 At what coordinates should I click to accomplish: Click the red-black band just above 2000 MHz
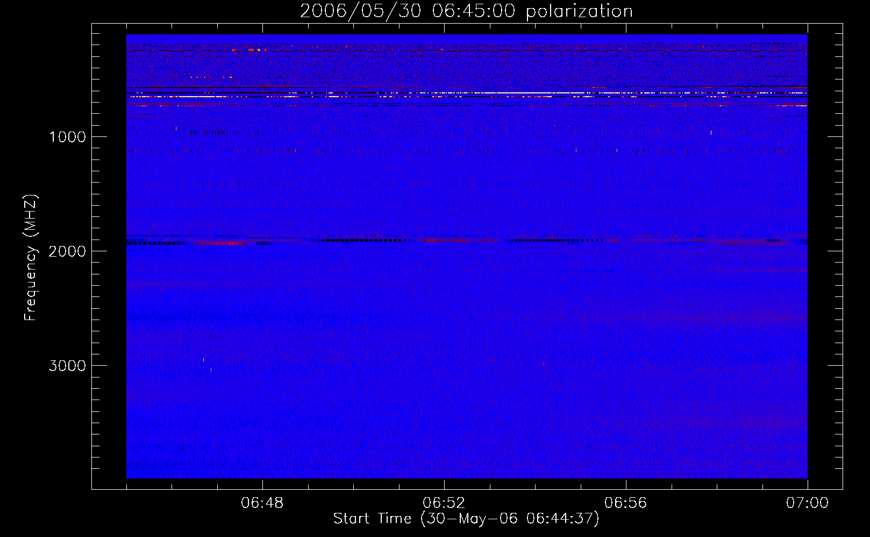tap(467, 241)
